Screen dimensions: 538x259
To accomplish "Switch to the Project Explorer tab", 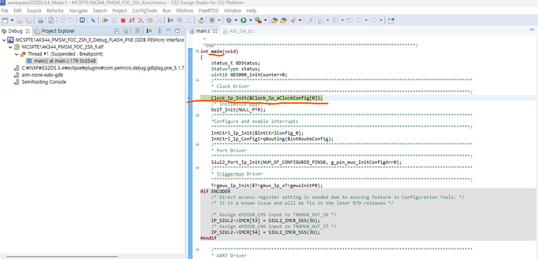I will click(54, 31).
